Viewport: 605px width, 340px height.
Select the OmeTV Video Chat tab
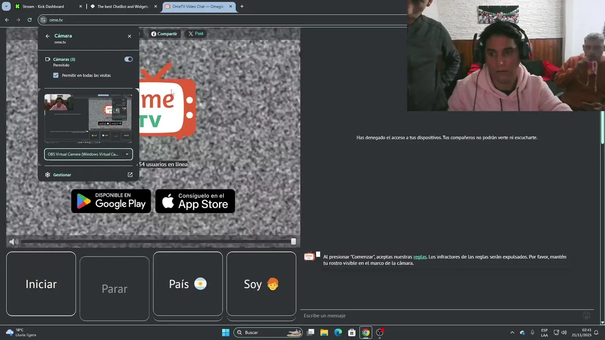(198, 7)
